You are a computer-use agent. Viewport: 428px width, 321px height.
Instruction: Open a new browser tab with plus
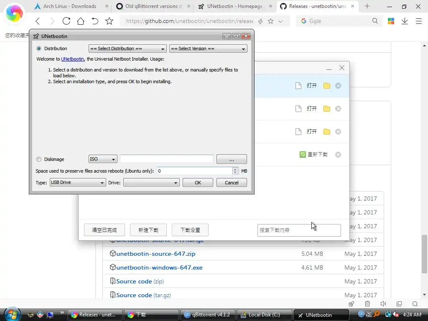367,6
